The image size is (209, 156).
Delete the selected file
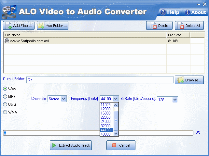tap(159, 26)
